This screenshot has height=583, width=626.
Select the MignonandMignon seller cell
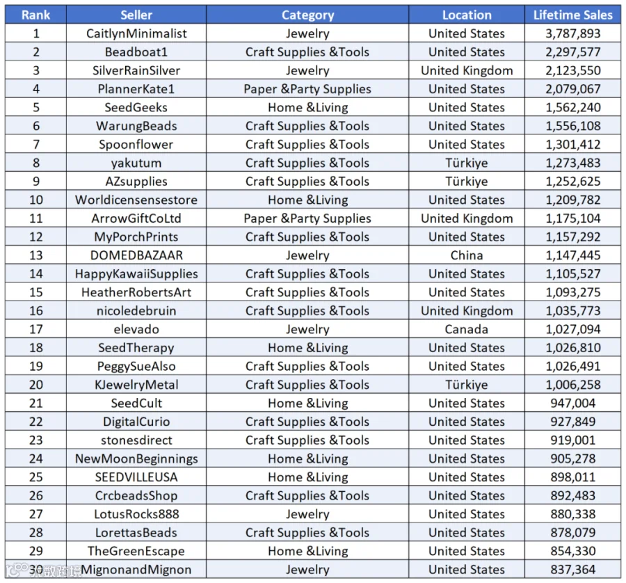tap(136, 569)
